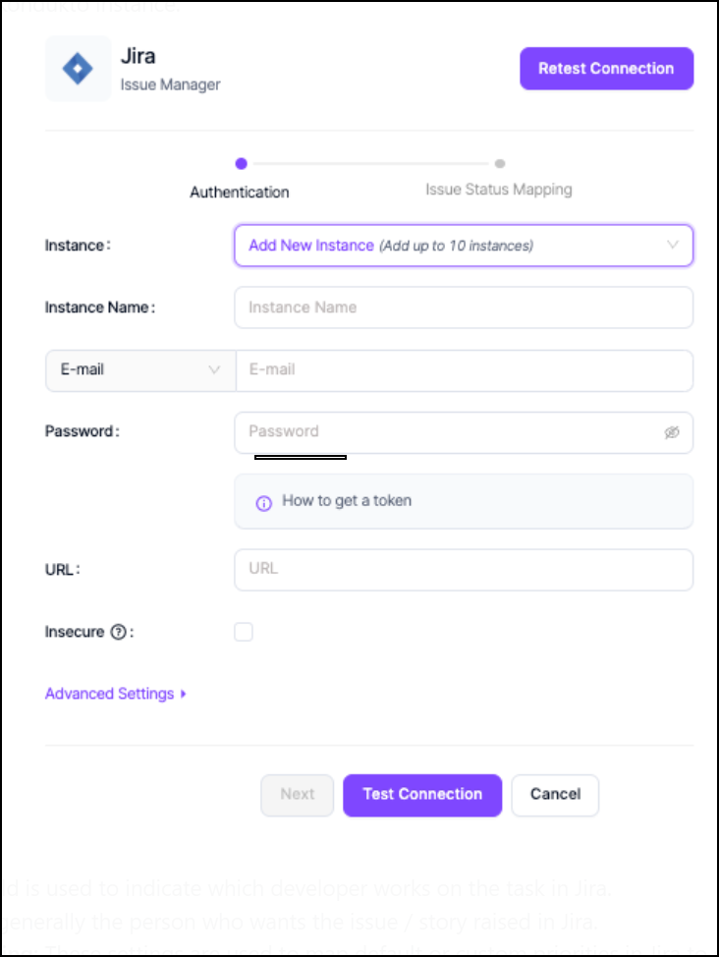
Task: Click the Jira logo icon
Action: [x=78, y=69]
